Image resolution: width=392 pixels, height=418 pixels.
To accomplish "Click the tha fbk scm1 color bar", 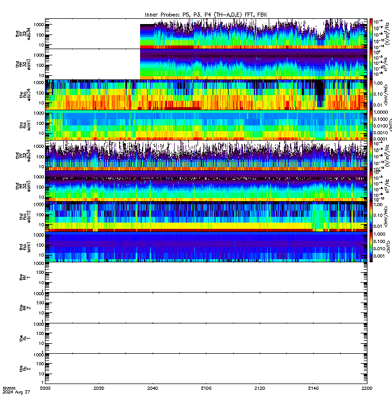I will pos(371,125).
